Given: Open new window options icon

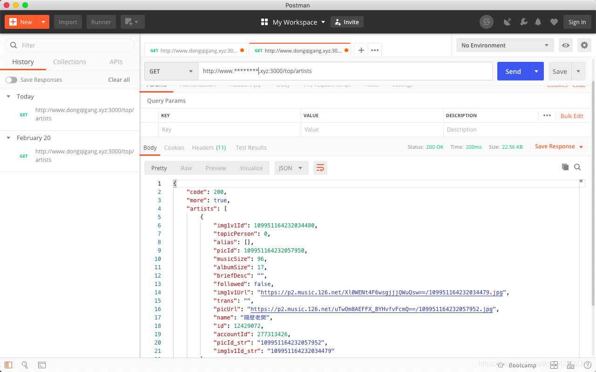Looking at the screenshot, I should [132, 22].
